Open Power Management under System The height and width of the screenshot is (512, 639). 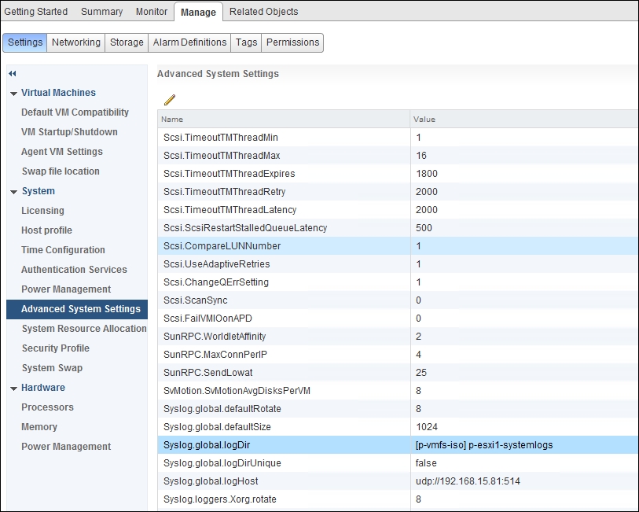[66, 289]
